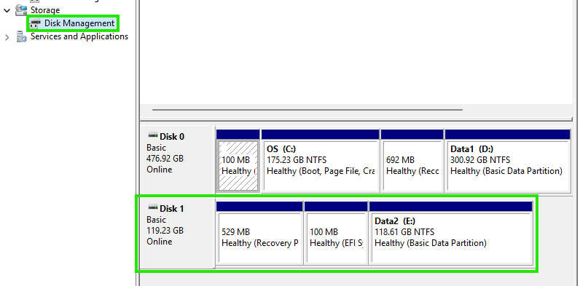Click the Storage node icon
The image size is (580, 286).
(21, 10)
